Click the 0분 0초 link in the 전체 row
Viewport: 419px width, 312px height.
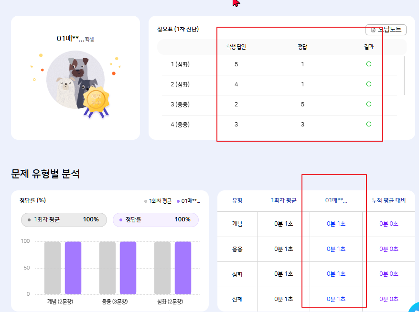(389, 299)
